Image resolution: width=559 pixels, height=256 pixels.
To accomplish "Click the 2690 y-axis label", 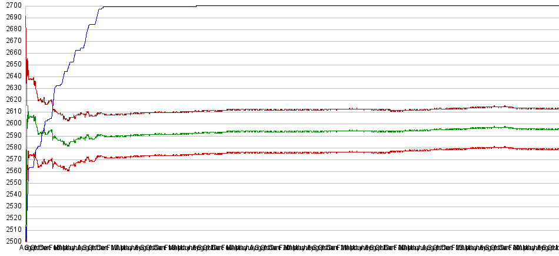I will click(x=12, y=18).
